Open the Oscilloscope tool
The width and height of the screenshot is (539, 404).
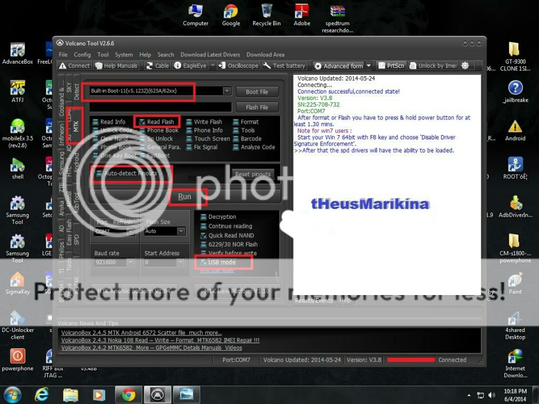[x=238, y=66]
